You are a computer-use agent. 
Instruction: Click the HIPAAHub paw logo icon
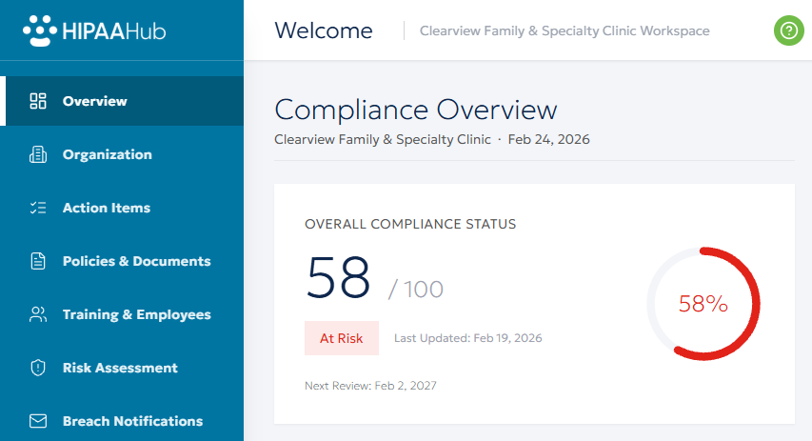pyautogui.click(x=38, y=30)
